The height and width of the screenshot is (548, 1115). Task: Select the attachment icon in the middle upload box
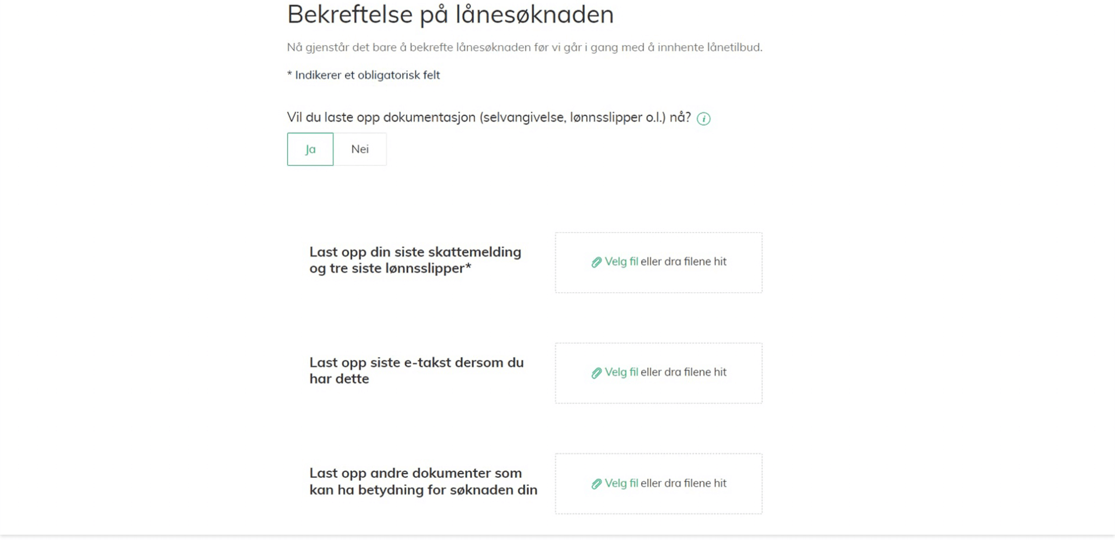(596, 373)
